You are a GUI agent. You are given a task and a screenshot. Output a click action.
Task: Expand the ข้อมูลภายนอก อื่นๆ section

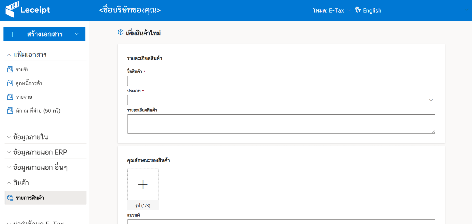pyautogui.click(x=9, y=168)
